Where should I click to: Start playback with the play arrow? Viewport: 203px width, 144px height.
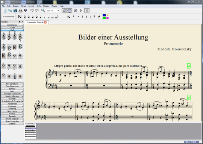point(81,11)
